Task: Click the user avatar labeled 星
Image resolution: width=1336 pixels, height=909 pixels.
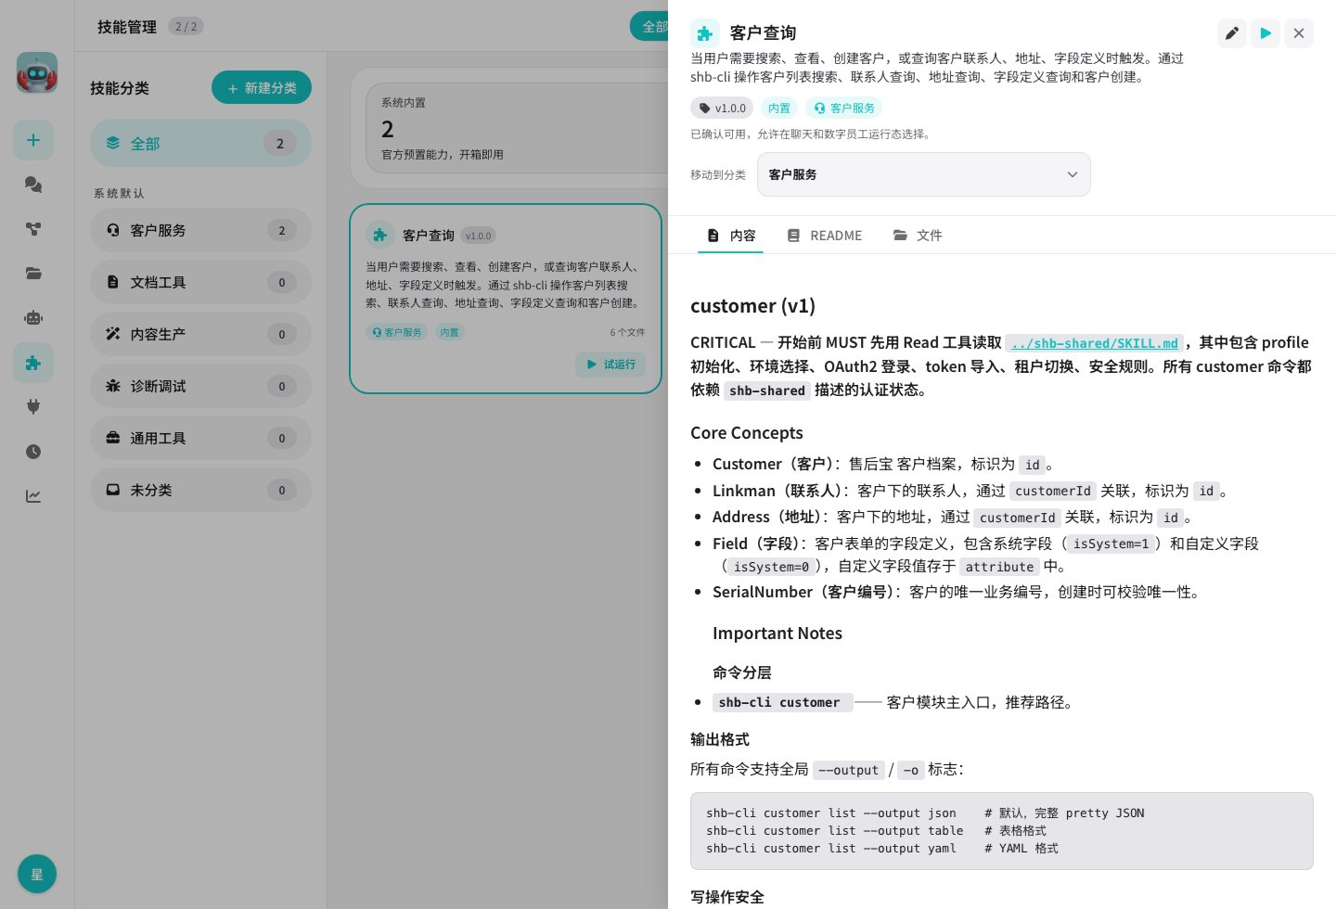Action: pyautogui.click(x=37, y=874)
